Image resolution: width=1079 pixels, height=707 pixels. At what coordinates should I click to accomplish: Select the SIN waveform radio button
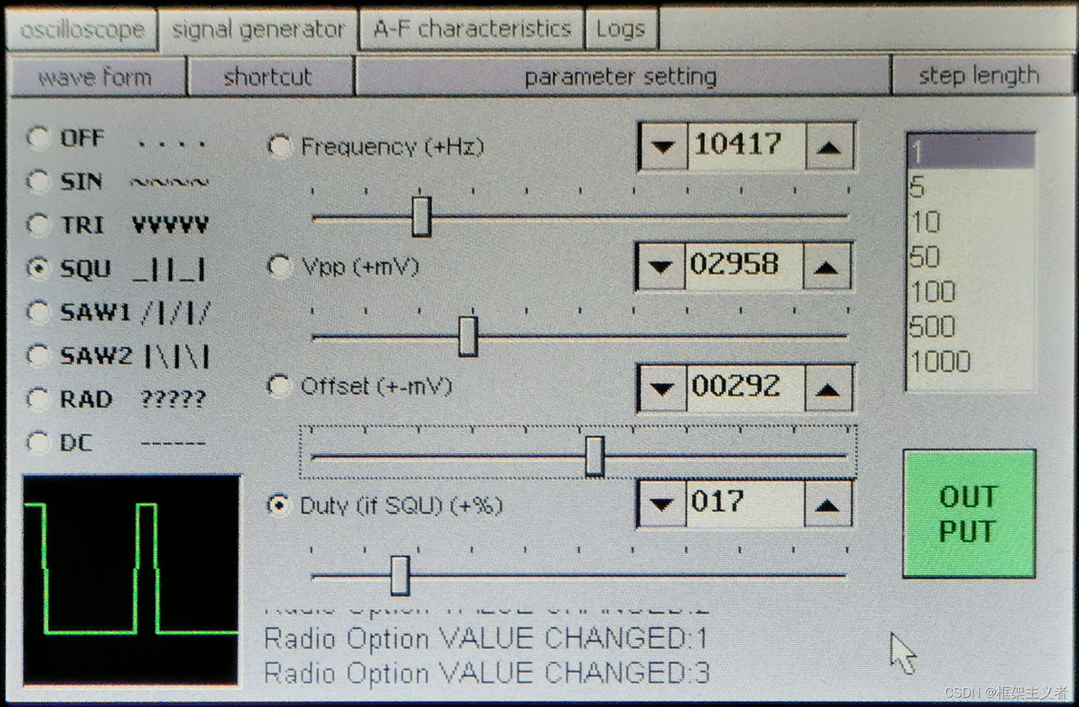click(37, 182)
